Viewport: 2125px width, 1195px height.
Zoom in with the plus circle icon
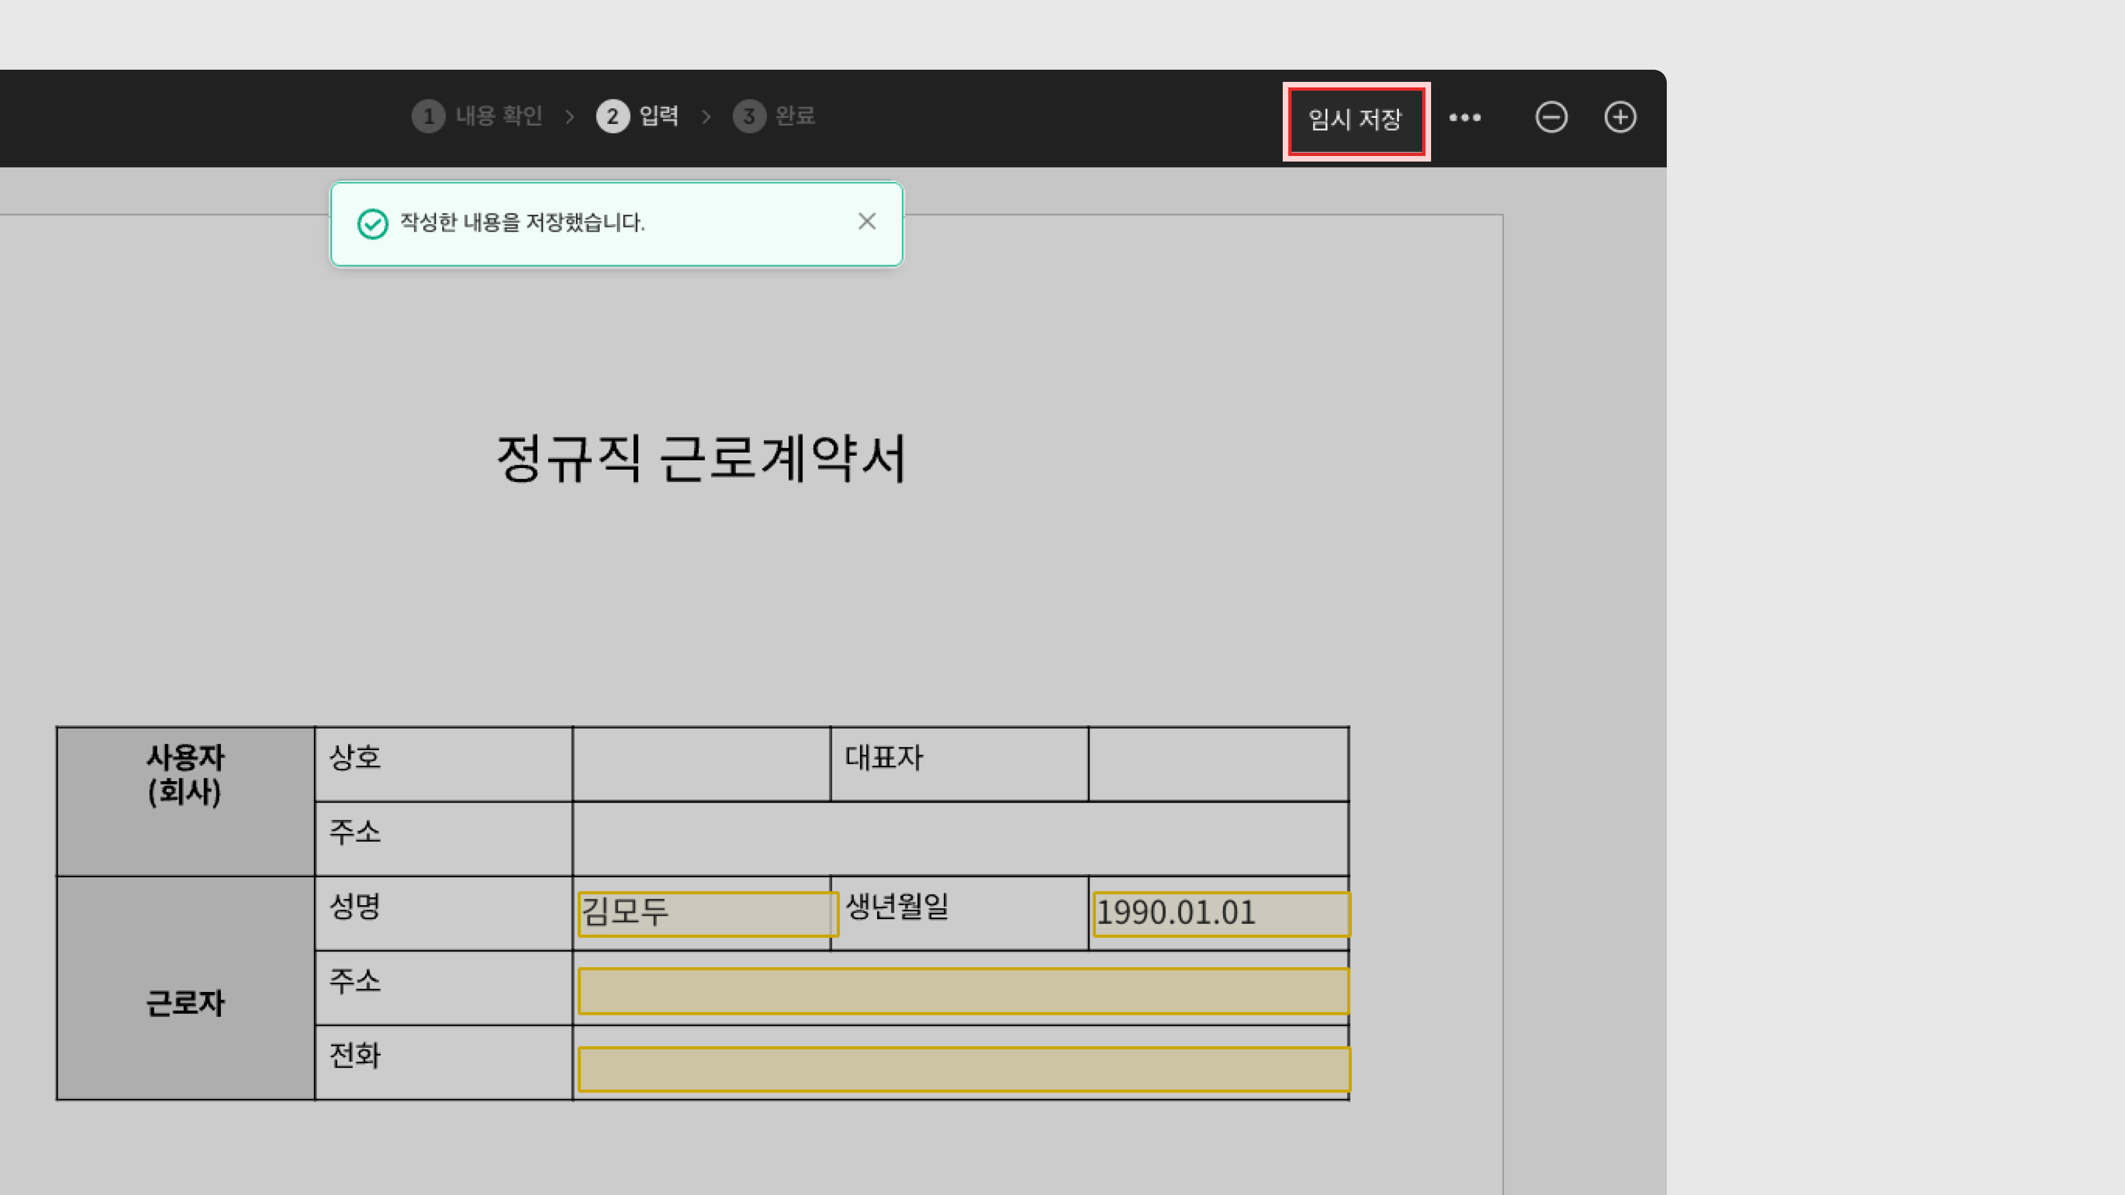tap(1620, 117)
